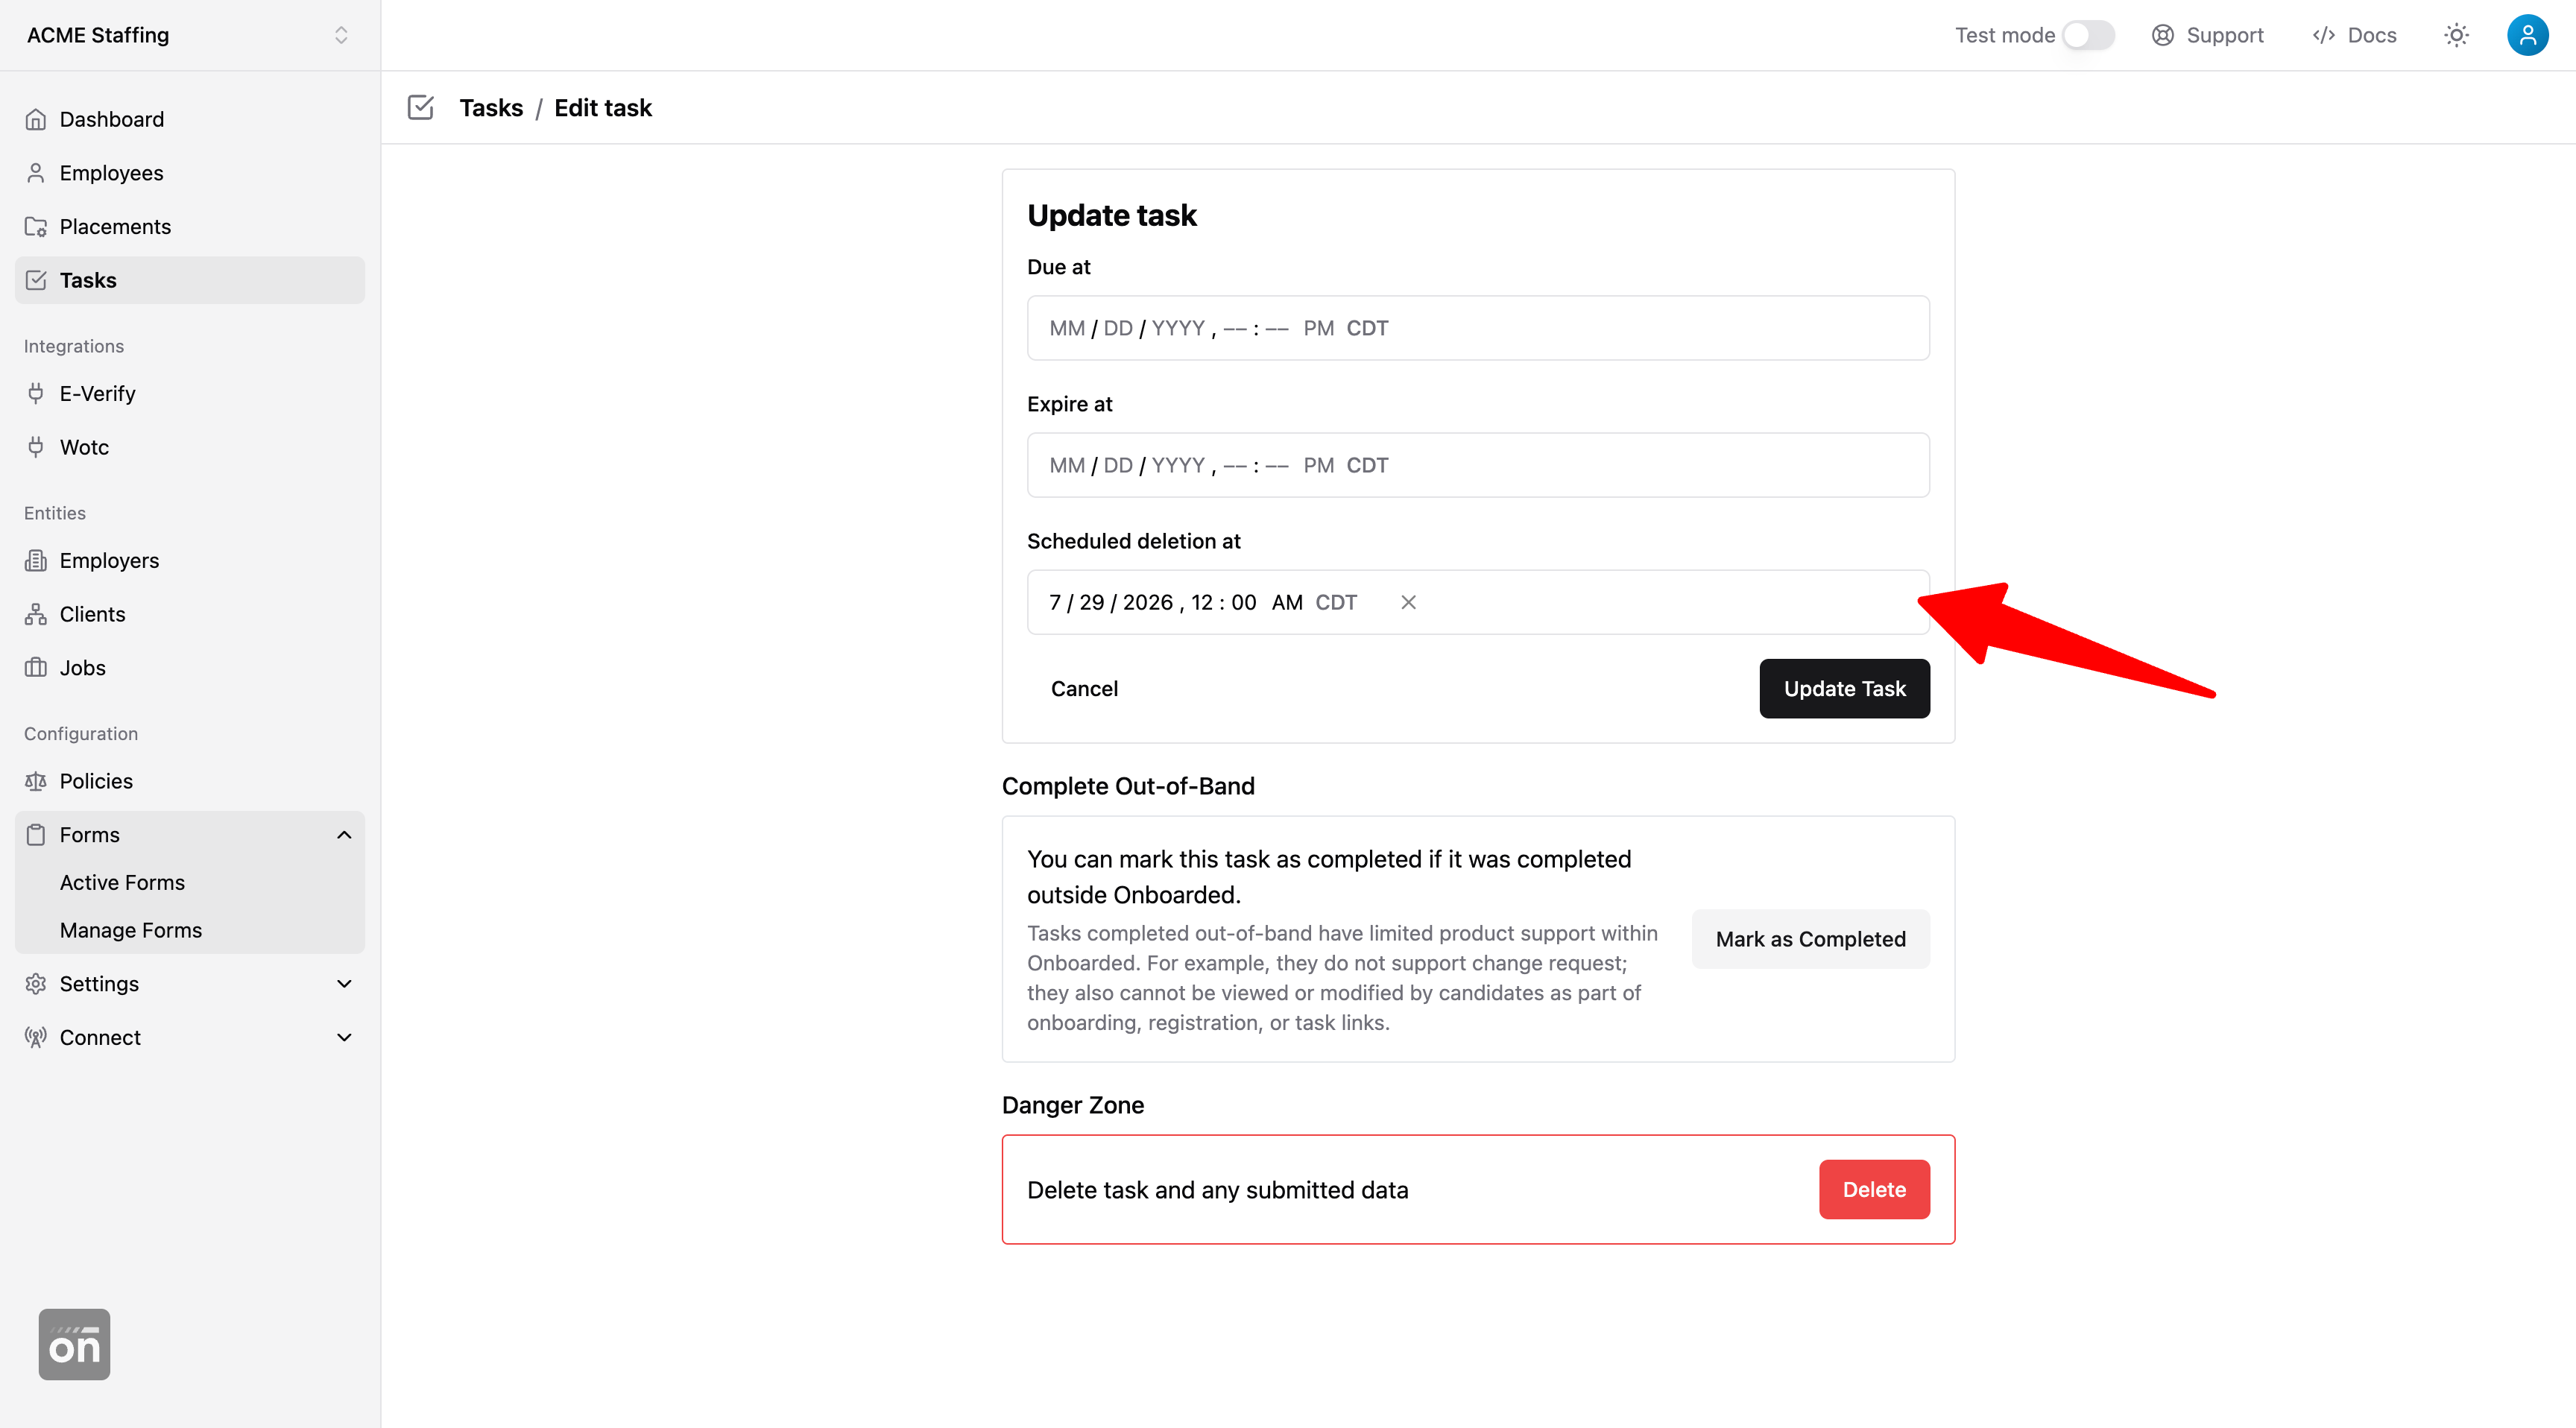Go to Dashboard in sidebar
Screen dimensions: 2576x1428
(111, 119)
